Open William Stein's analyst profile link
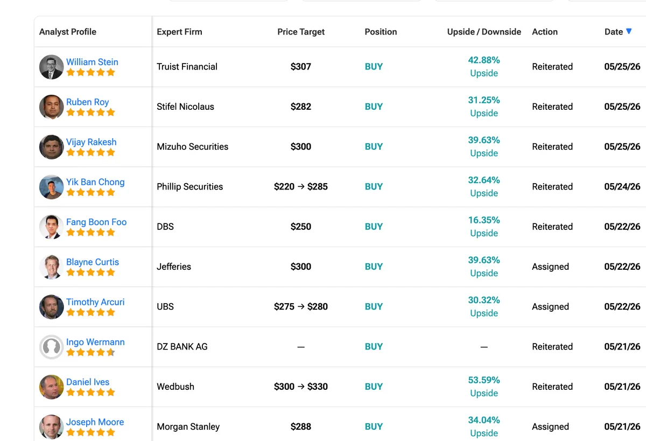This screenshot has height=441, width=646. point(92,62)
